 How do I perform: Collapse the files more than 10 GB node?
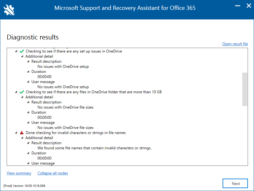coord(16,92)
